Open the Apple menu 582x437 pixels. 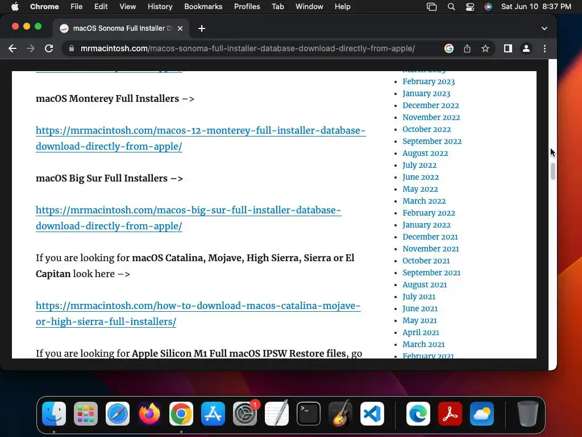tap(15, 7)
